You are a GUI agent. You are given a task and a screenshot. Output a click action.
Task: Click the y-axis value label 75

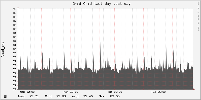coord(15,69)
